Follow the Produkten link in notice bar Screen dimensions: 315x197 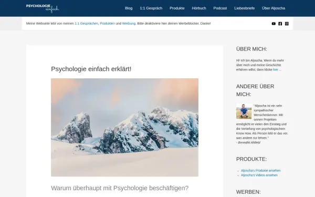pyautogui.click(x=108, y=24)
